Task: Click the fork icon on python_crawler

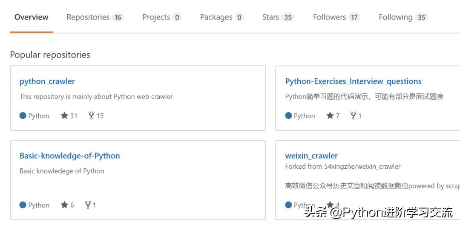Action: pyautogui.click(x=91, y=115)
